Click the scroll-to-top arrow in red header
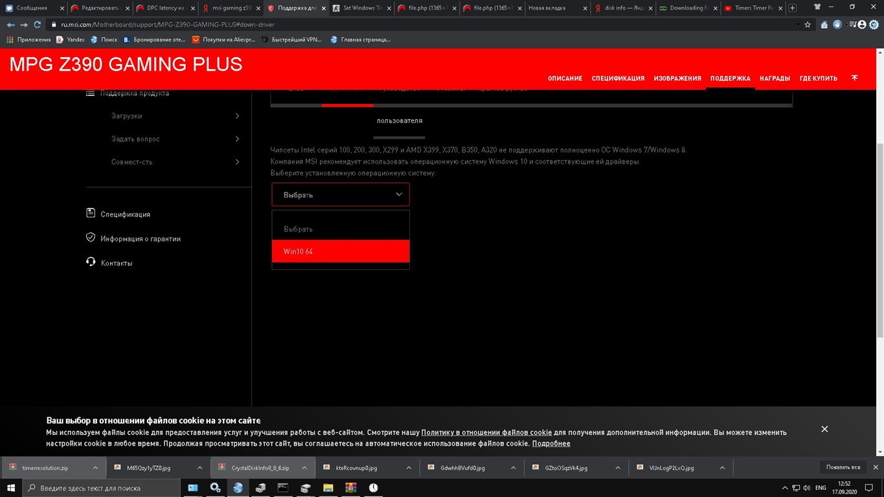Image resolution: width=884 pixels, height=497 pixels. coord(854,78)
